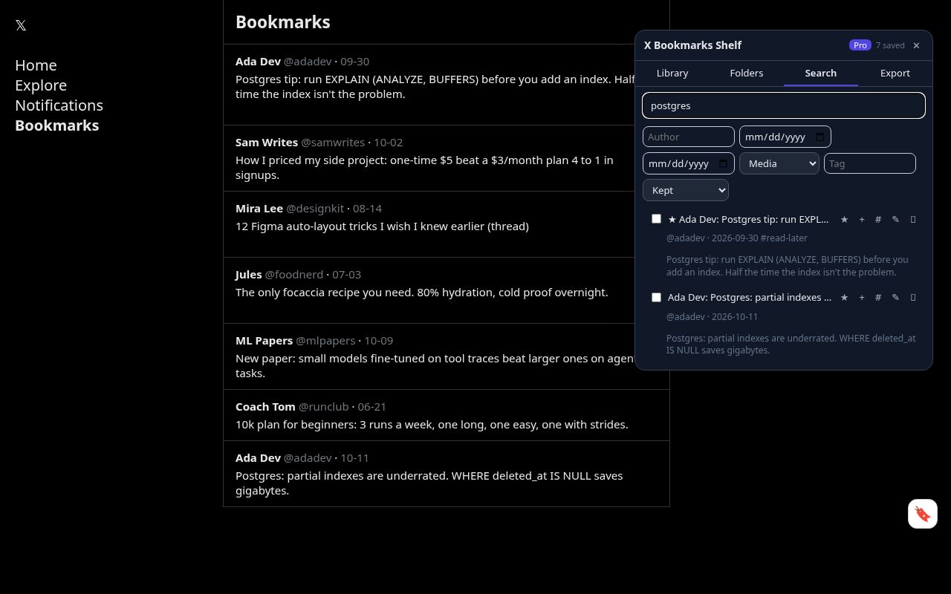Viewport: 951px width, 594px height.
Task: Click the search box containing 'postgres'
Action: (784, 105)
